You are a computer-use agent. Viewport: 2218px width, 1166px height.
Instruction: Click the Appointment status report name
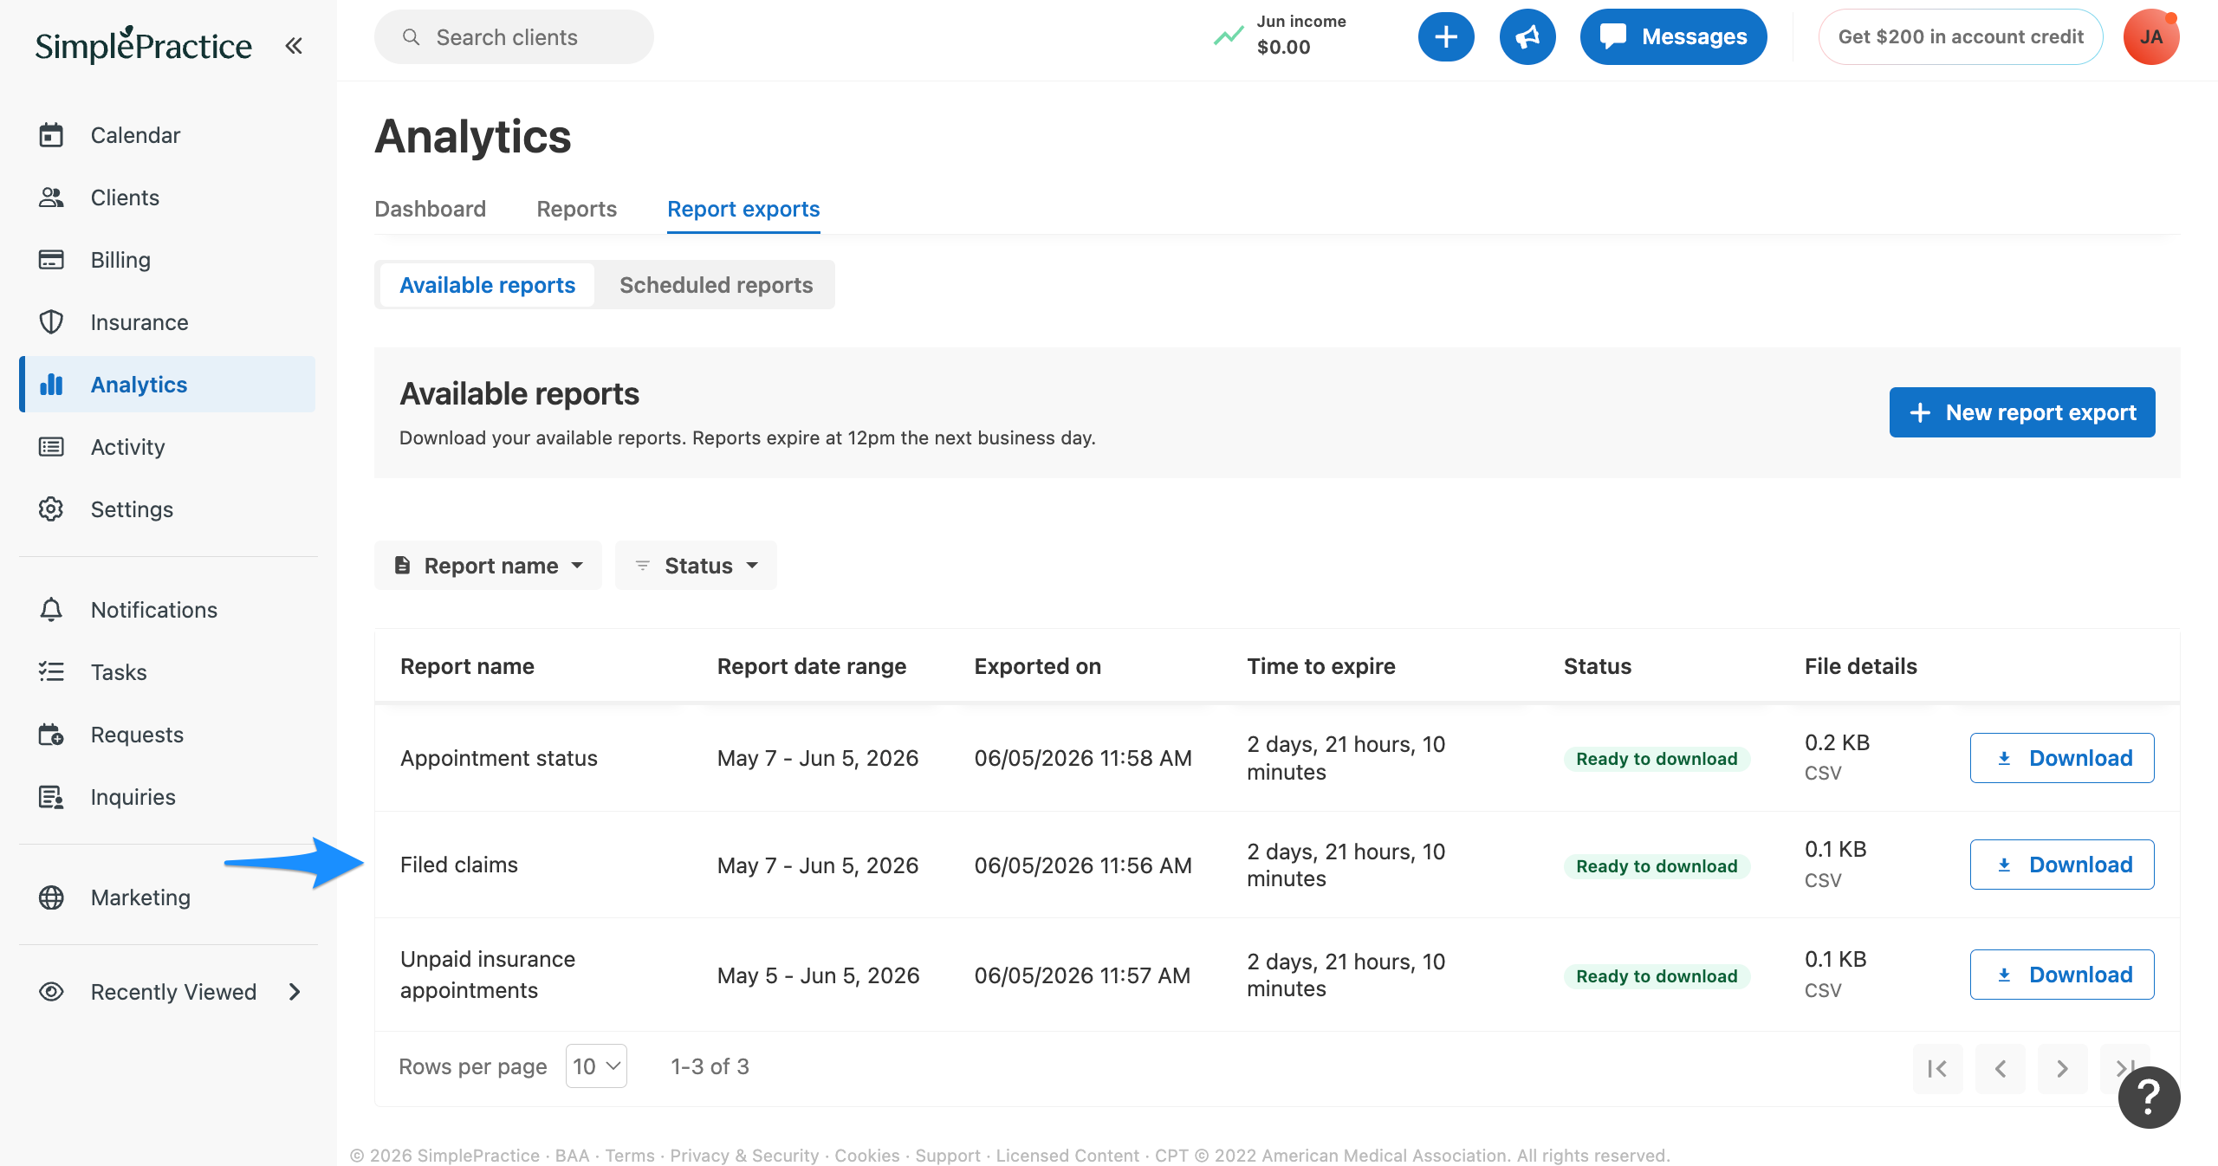coord(499,758)
